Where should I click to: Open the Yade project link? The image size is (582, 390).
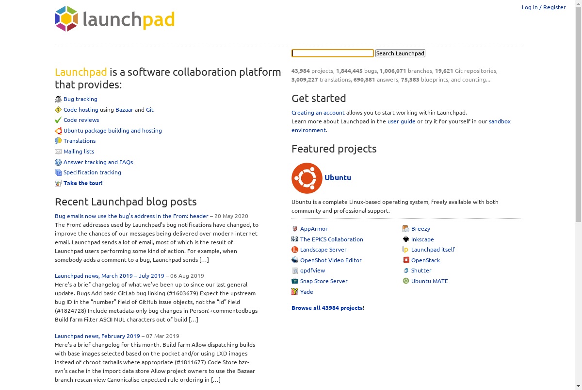(x=307, y=292)
